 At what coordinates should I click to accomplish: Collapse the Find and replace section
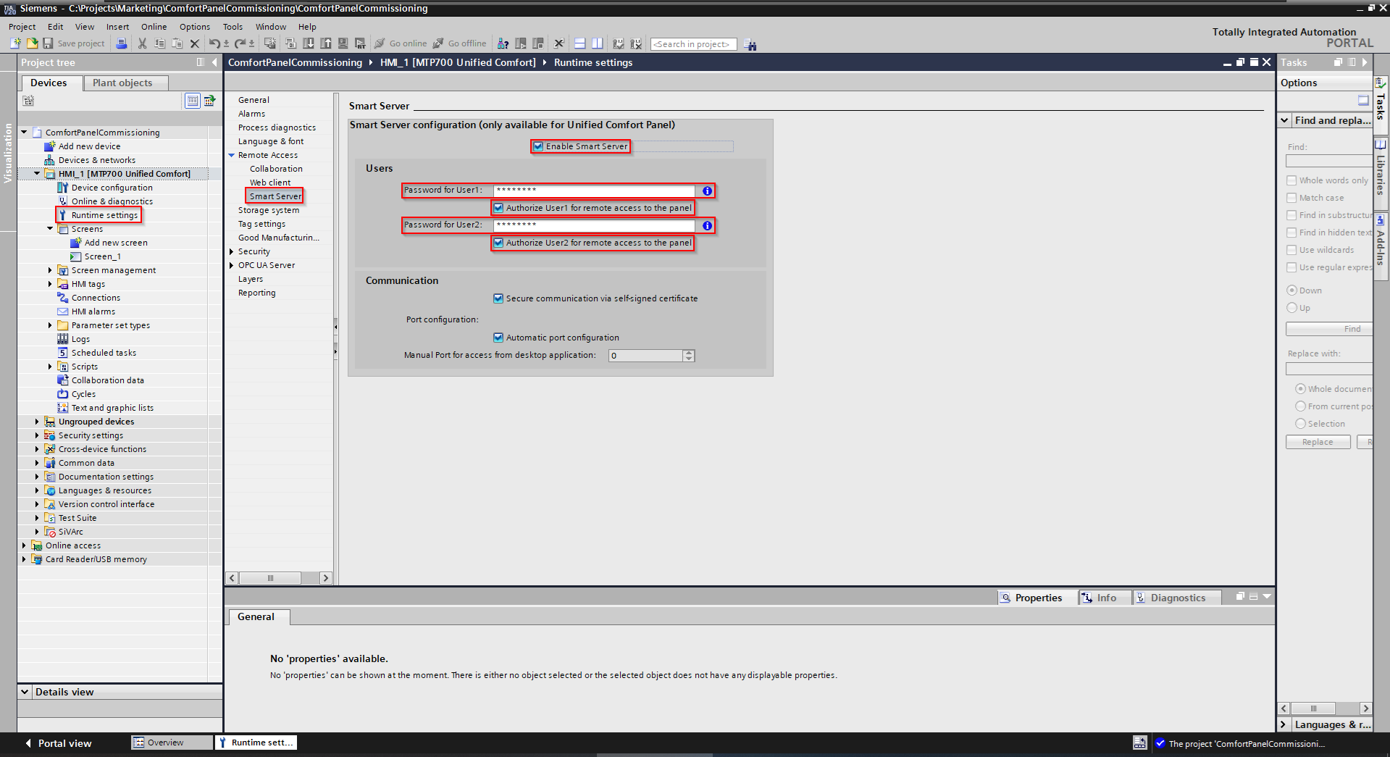1285,120
